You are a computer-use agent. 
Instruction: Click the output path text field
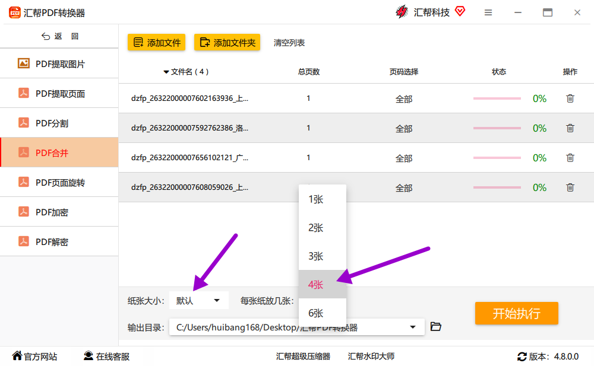296,327
